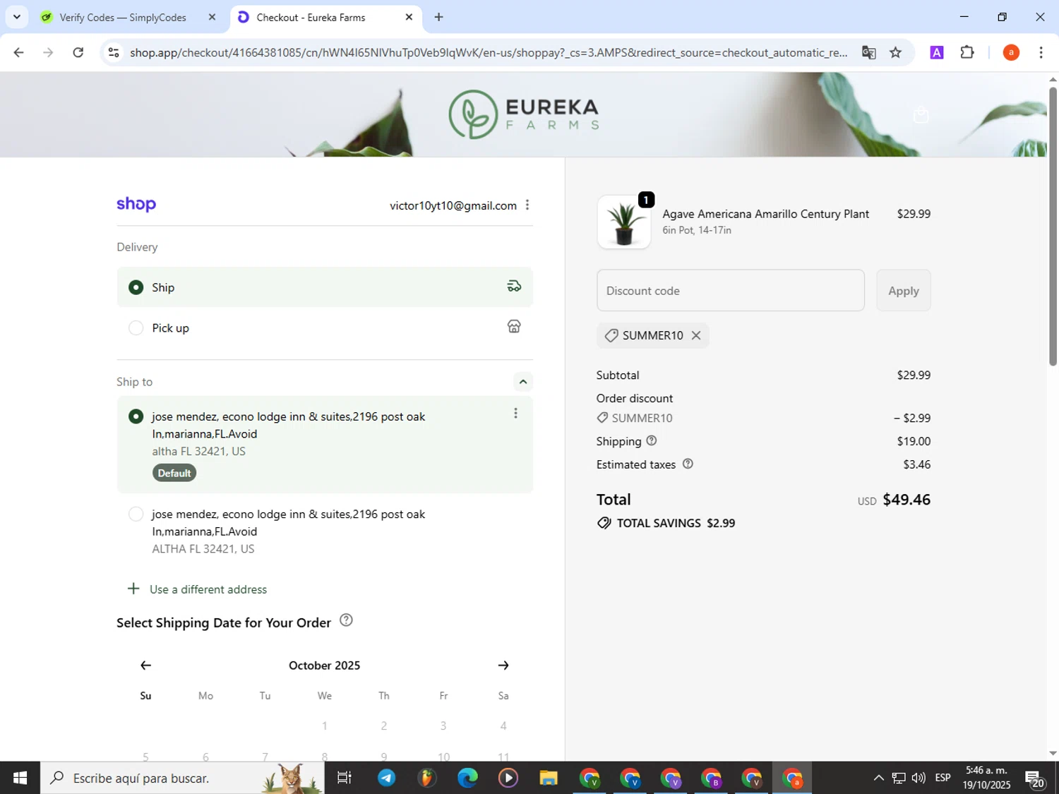Viewport: 1059px width, 794px height.
Task: Close the Verify Codes tab
Action: [x=212, y=17]
